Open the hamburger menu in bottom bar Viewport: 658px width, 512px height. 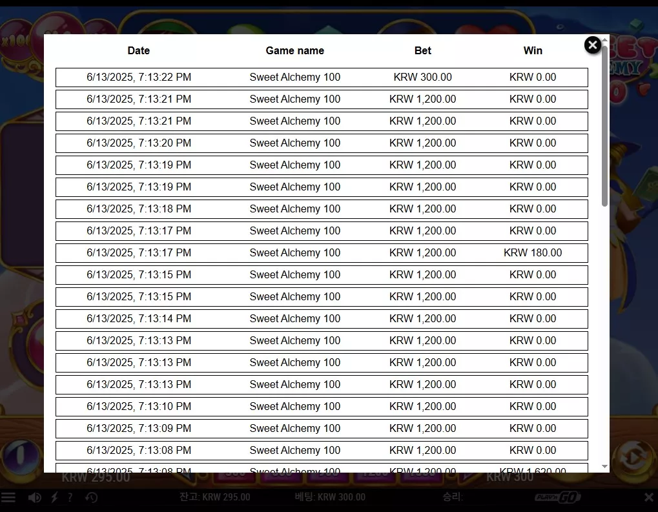(x=8, y=497)
